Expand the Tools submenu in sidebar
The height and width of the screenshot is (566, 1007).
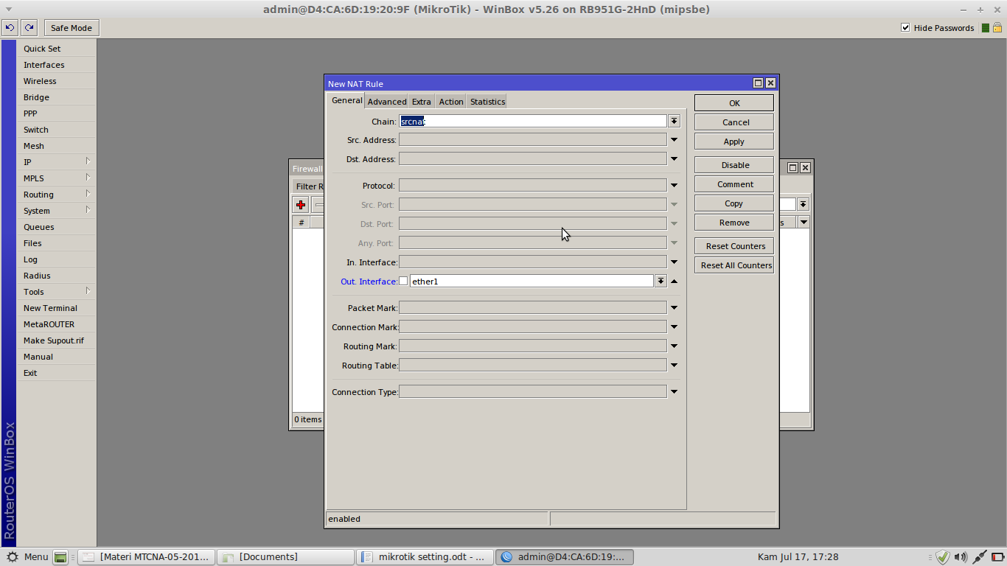[x=56, y=292]
